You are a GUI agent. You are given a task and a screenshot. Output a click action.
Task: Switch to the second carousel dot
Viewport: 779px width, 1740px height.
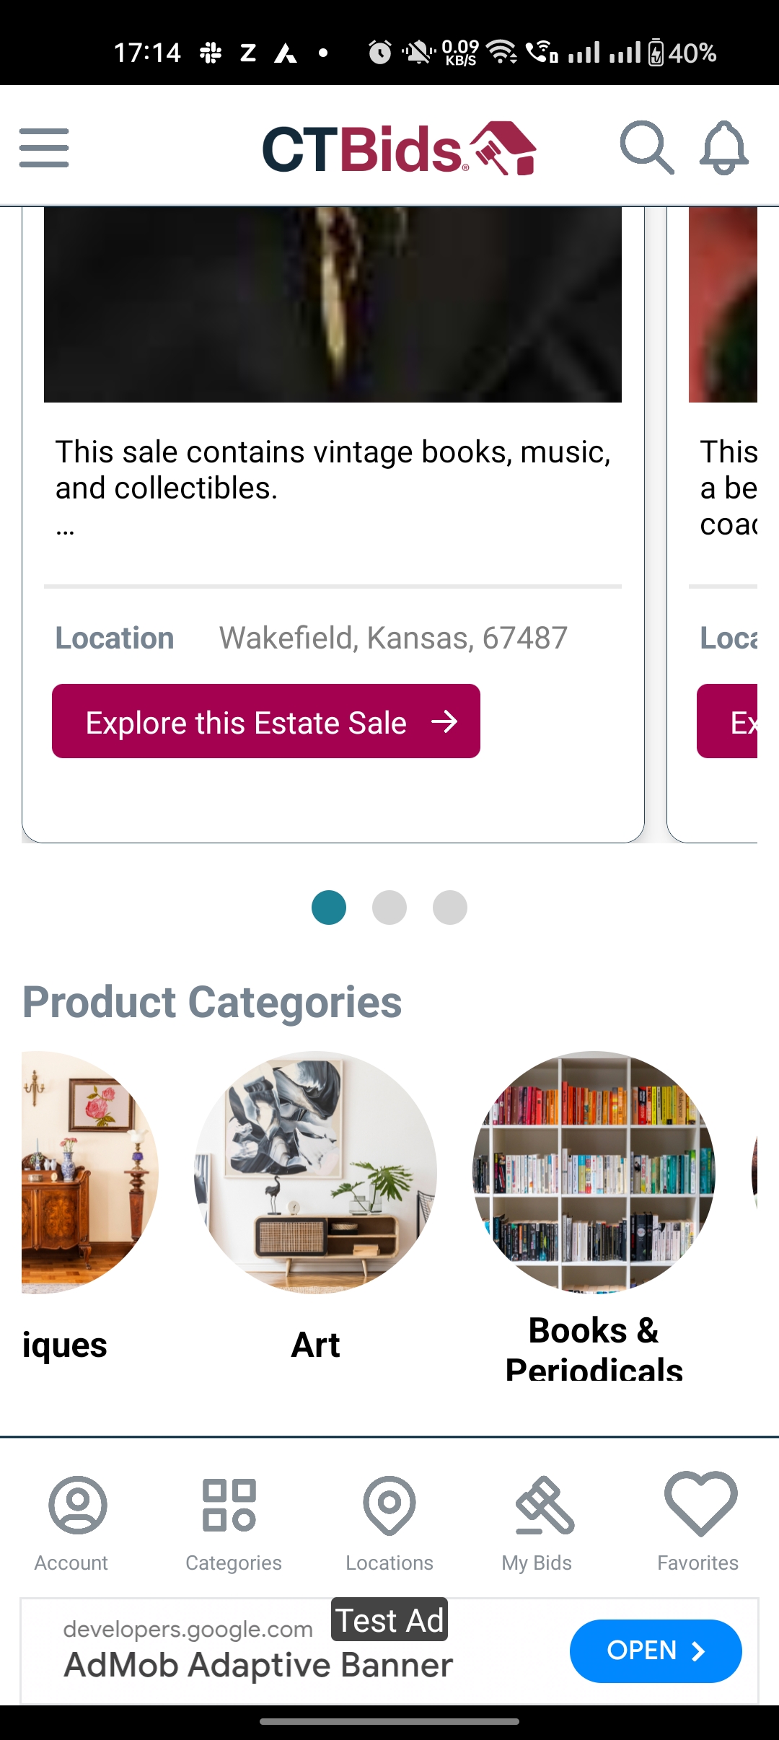389,908
